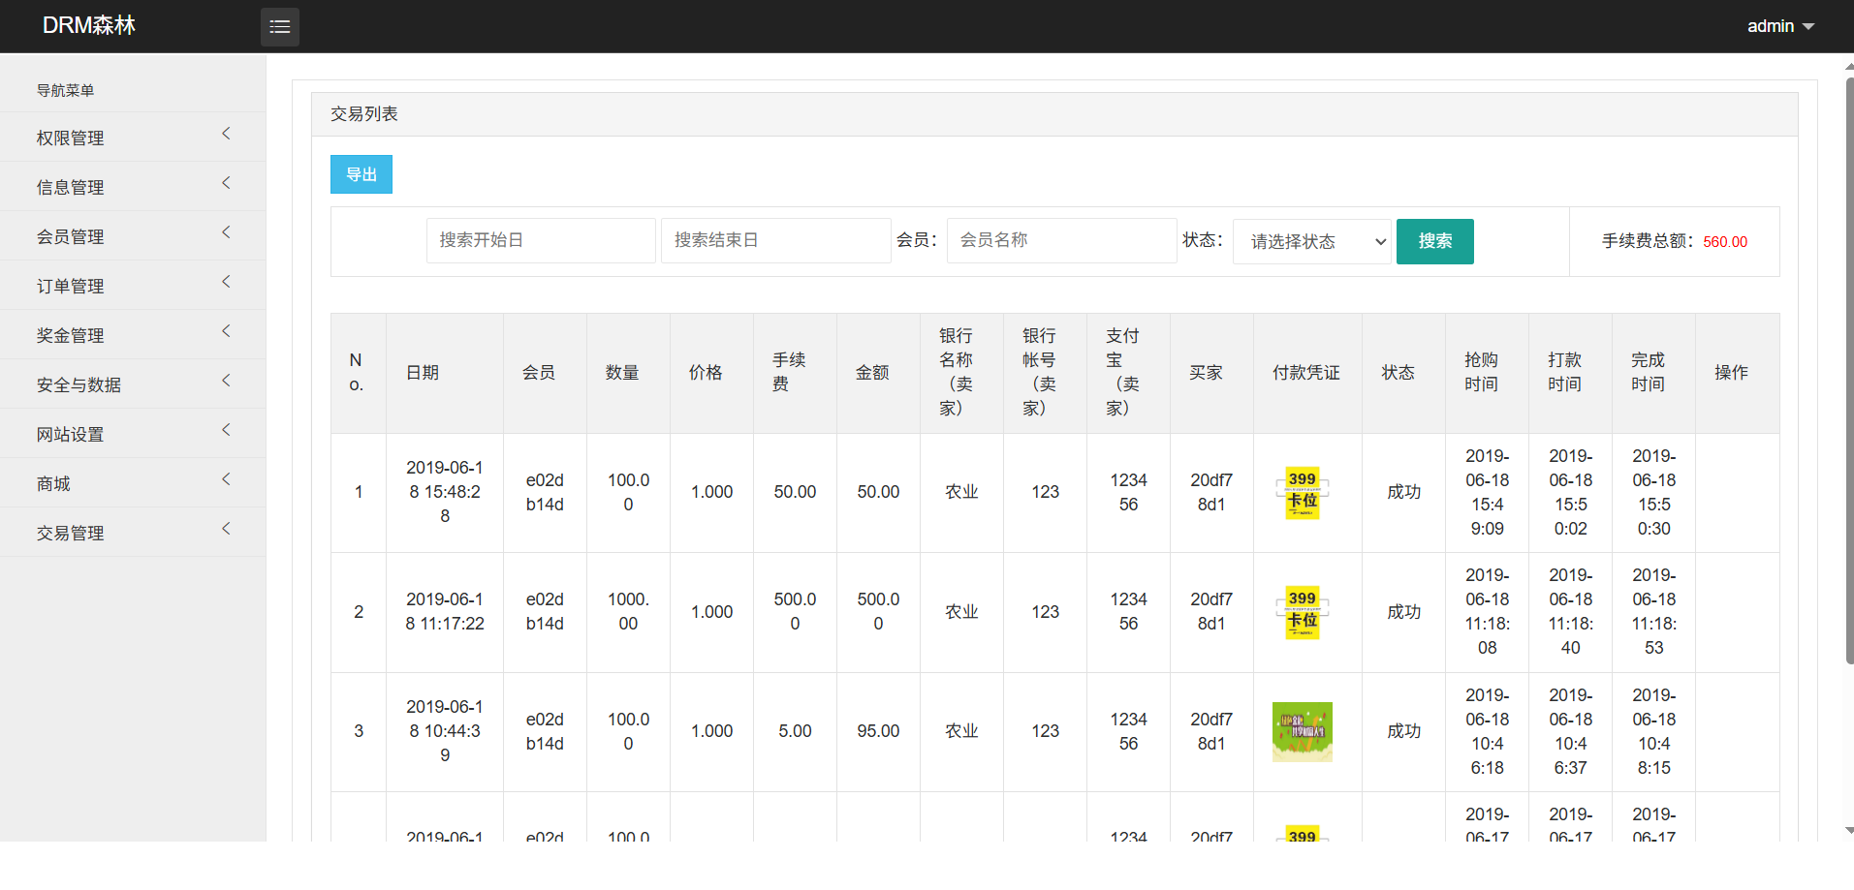Click the 手续费总额 value 560.00
Image resolution: width=1854 pixels, height=890 pixels.
pyautogui.click(x=1725, y=242)
